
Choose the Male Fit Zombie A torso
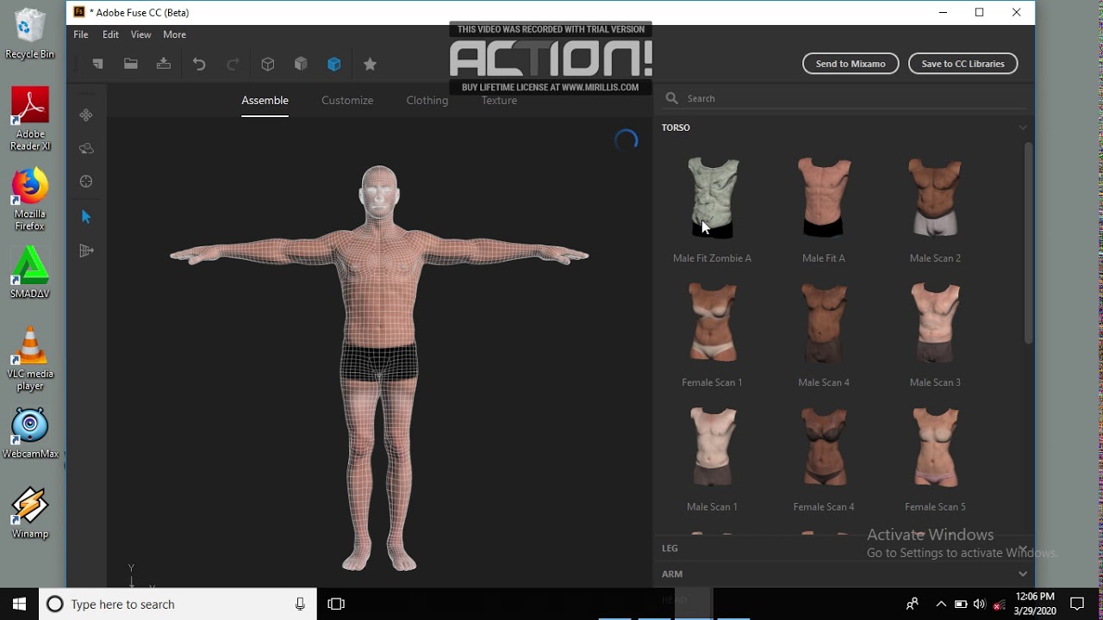(713, 209)
